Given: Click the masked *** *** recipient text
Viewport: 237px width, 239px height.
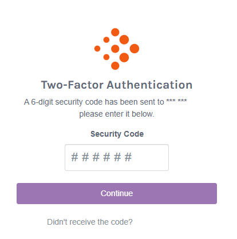Looking at the screenshot, I should tap(176, 101).
